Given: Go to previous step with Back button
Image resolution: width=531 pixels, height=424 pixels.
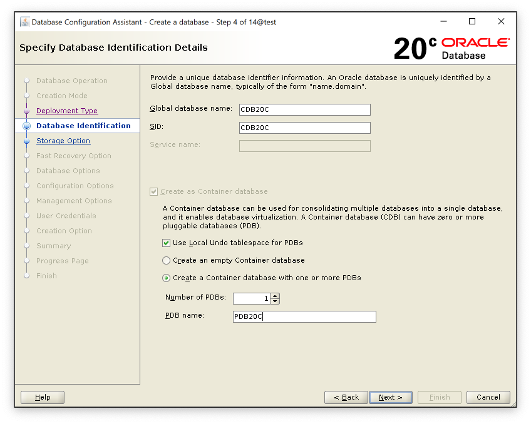Looking at the screenshot, I should 346,397.
